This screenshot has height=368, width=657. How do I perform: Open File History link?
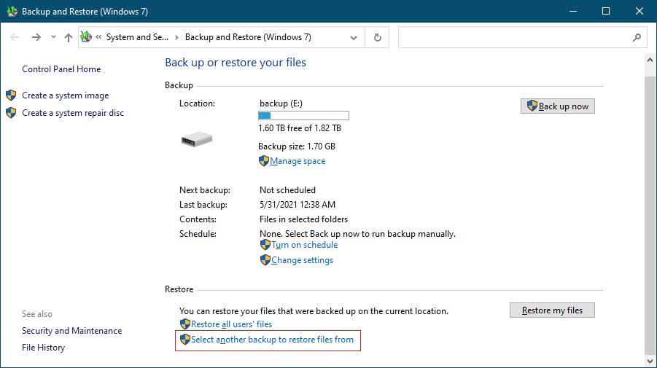click(x=43, y=348)
